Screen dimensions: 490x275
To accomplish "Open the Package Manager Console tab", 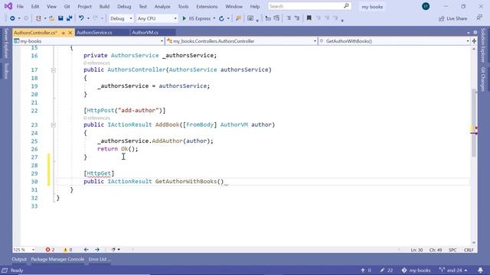I will pos(57,259).
